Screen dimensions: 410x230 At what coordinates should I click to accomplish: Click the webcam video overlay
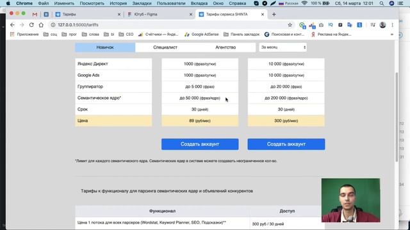click(350, 200)
